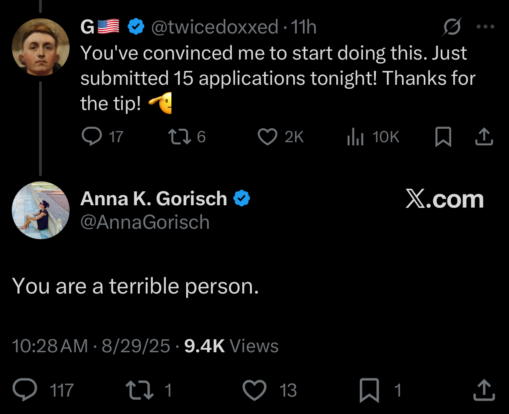Image resolution: width=509 pixels, height=414 pixels.
Task: Bookmark G's tweet
Action: click(443, 137)
